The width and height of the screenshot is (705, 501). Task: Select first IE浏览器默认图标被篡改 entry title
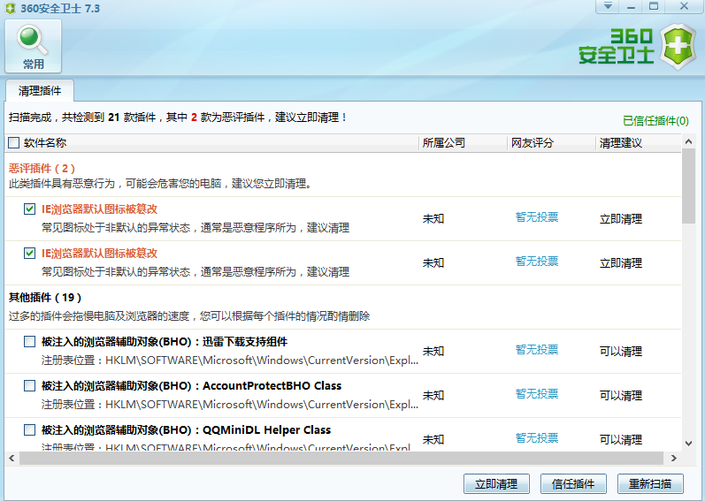point(99,209)
